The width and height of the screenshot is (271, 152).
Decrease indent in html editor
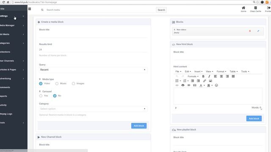(x=192, y=81)
